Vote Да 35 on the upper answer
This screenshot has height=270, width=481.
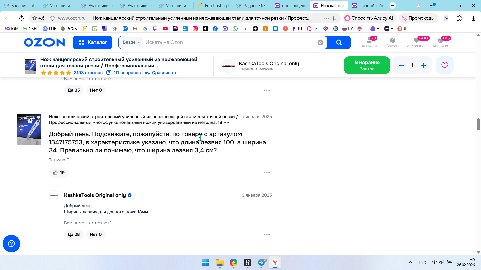click(x=74, y=90)
